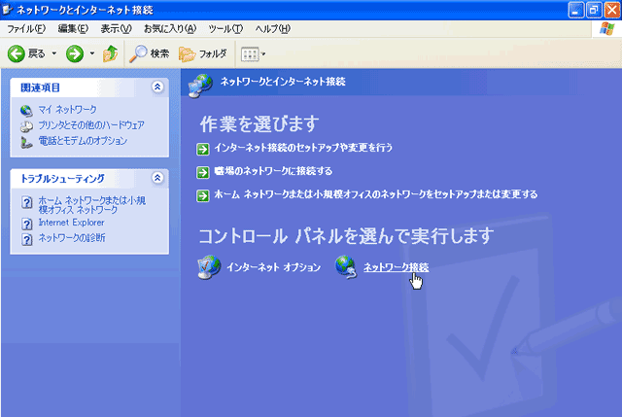Click the ネットワーク接続 globe icon
This screenshot has width=622, height=417.
[346, 267]
